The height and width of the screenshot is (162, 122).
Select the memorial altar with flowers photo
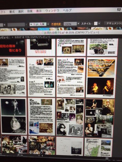click(78, 49)
